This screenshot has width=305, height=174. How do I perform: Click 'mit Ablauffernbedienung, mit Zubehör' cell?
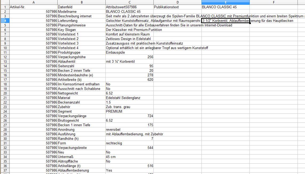[x=129, y=134]
